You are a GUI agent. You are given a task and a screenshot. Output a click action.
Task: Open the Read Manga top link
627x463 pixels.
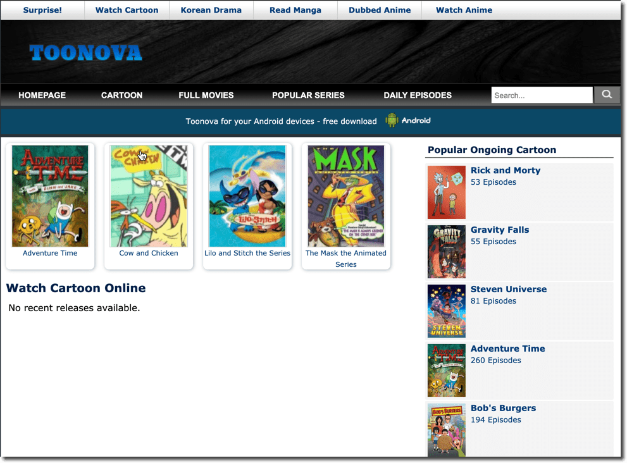(x=295, y=10)
